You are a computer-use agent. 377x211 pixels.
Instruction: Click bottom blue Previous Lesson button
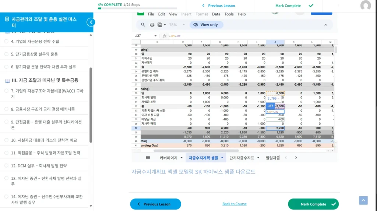click(x=156, y=204)
